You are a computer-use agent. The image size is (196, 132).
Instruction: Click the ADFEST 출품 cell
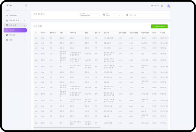coord(108,123)
